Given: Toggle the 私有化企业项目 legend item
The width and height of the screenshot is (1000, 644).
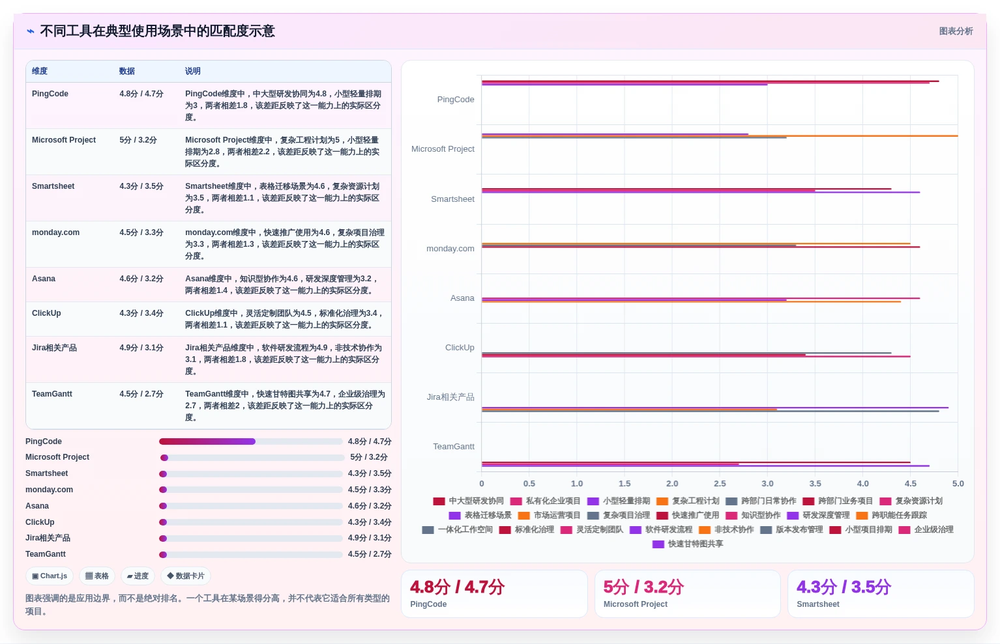Looking at the screenshot, I should click(x=546, y=501).
